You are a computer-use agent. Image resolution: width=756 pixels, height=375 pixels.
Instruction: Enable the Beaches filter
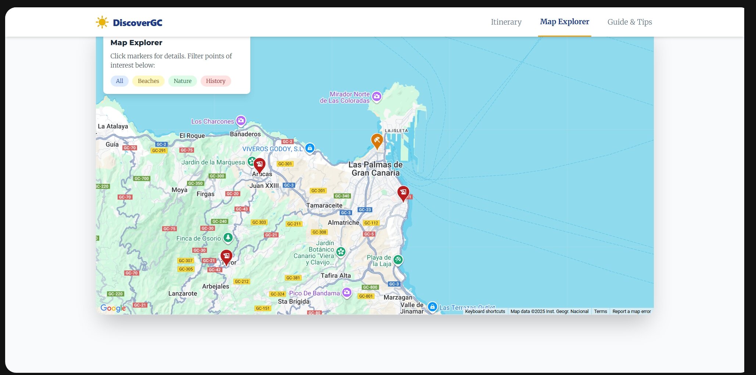(x=148, y=81)
